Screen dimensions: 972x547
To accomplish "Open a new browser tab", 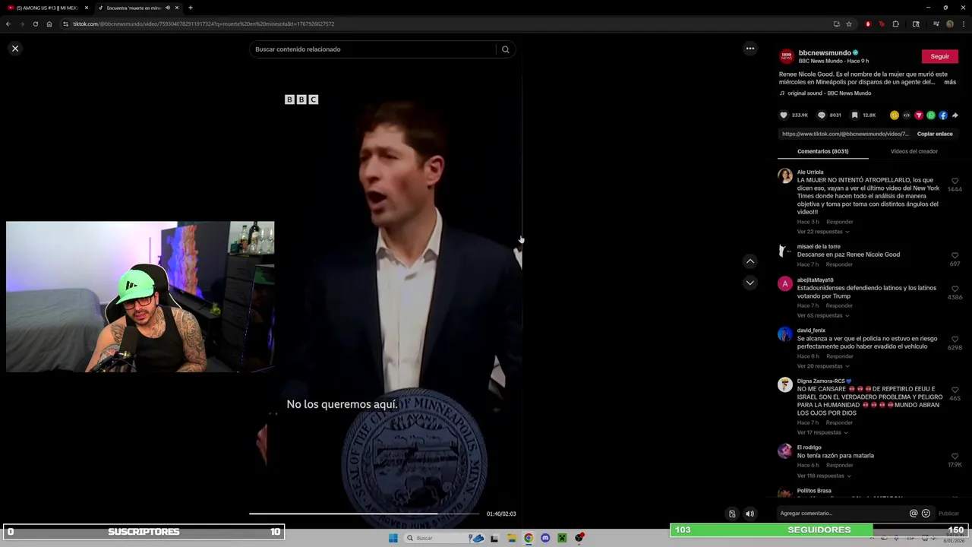I will [x=191, y=8].
